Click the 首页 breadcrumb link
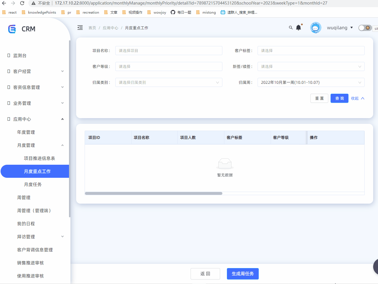 [x=92, y=28]
